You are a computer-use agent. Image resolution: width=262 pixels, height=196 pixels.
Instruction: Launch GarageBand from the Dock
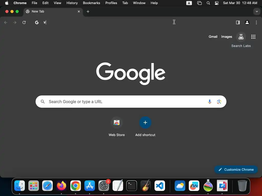(146, 186)
